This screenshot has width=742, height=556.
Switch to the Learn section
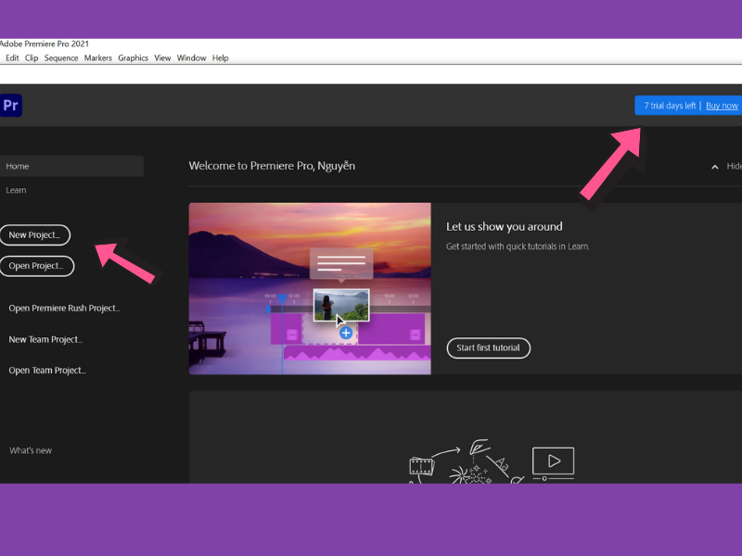point(16,190)
